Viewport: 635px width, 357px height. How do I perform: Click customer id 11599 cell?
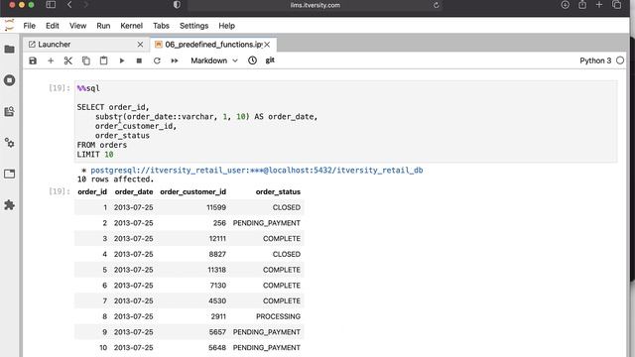216,207
